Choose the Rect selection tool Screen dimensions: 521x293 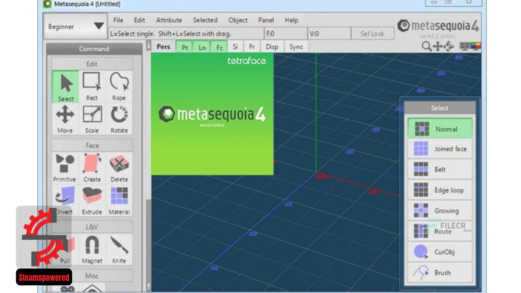(92, 87)
